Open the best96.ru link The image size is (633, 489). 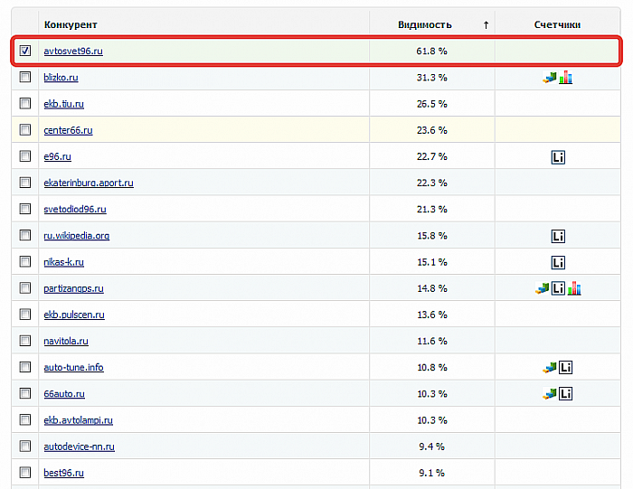[x=64, y=473]
